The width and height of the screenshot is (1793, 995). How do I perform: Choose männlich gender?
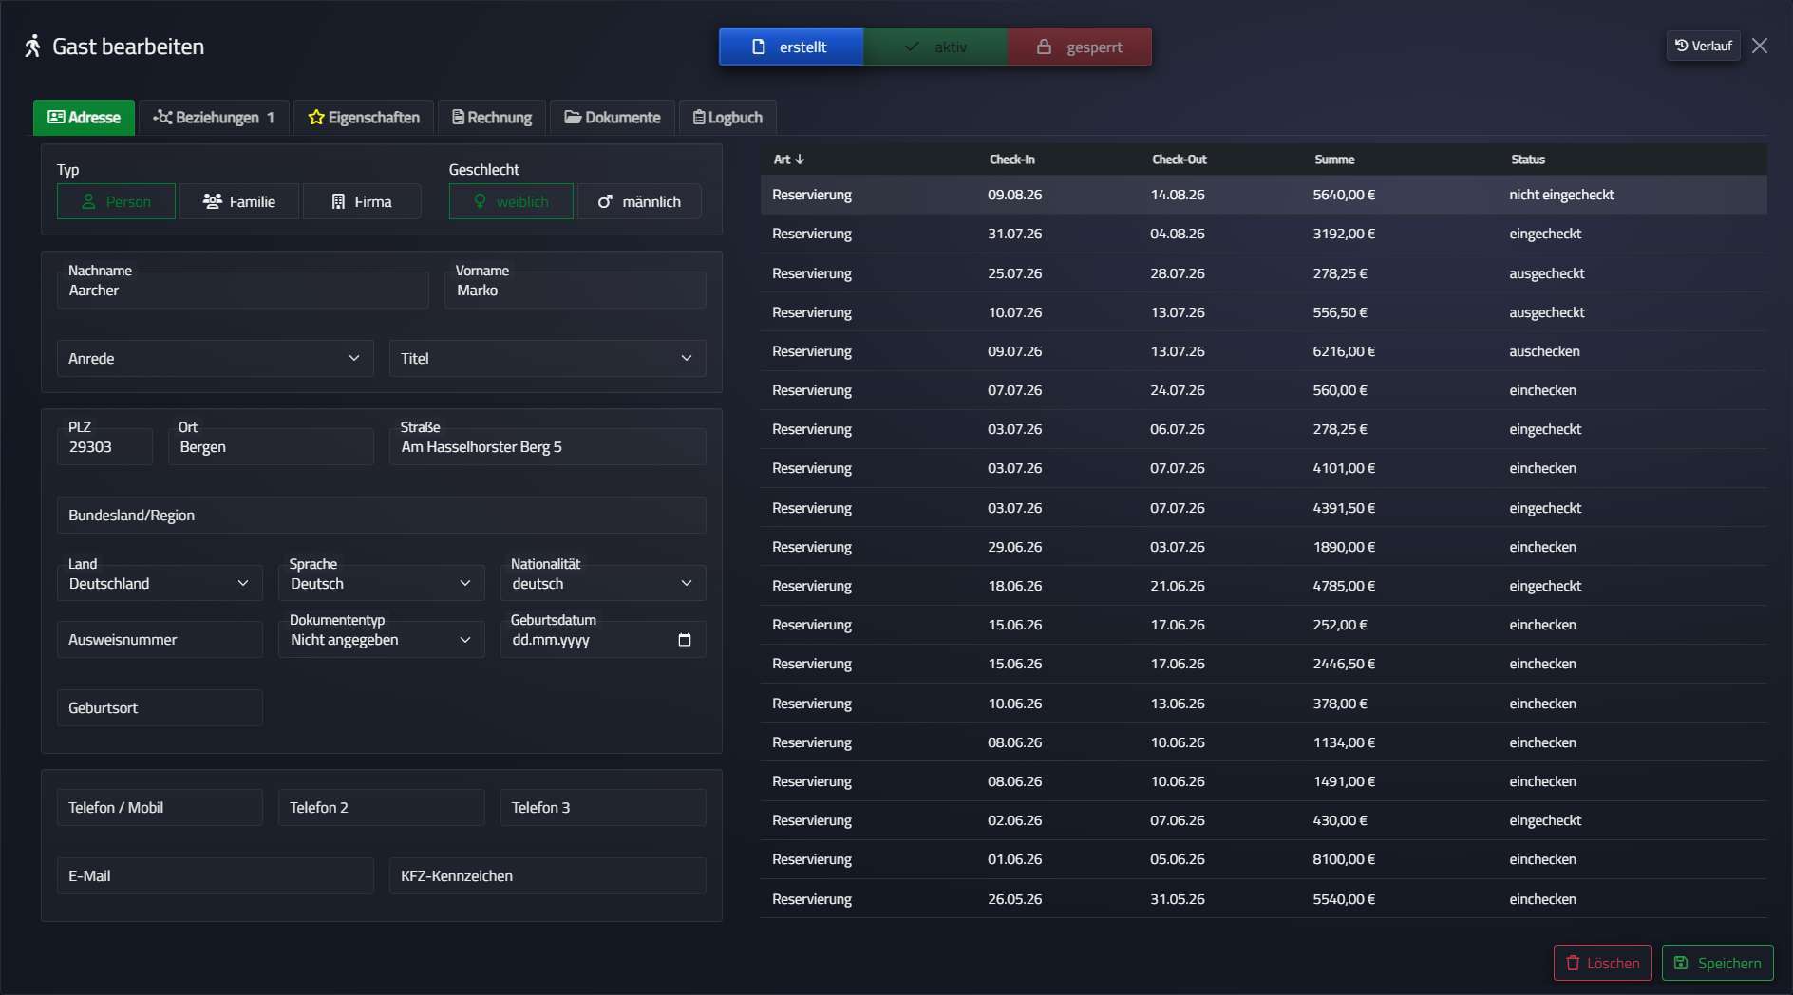tap(639, 201)
